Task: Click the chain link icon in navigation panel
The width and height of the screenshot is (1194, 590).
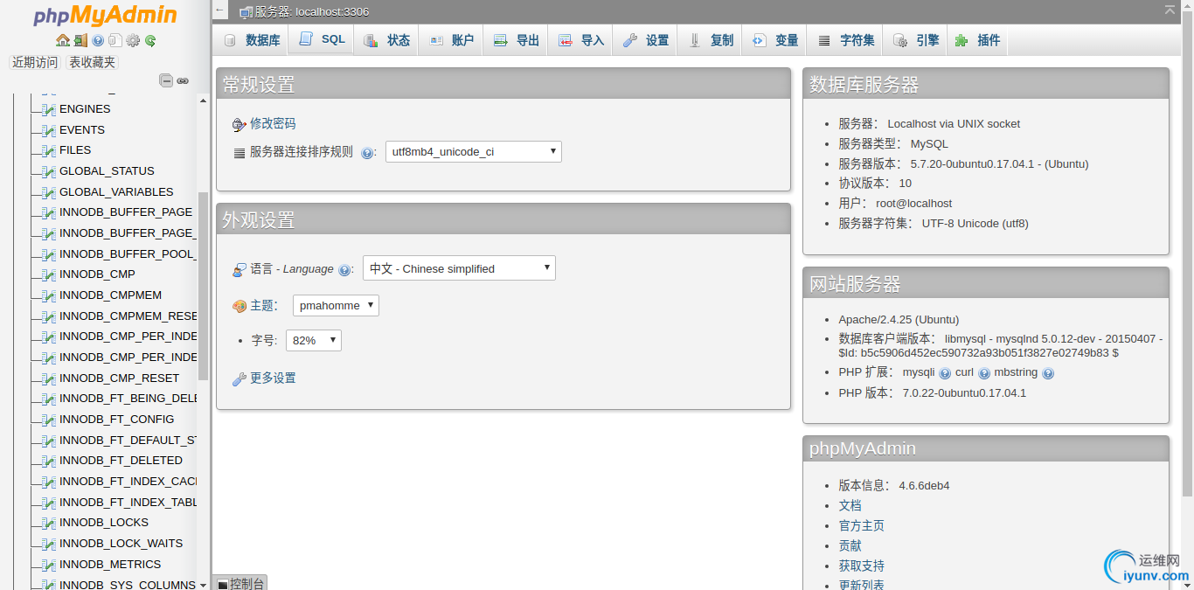Action: [183, 80]
